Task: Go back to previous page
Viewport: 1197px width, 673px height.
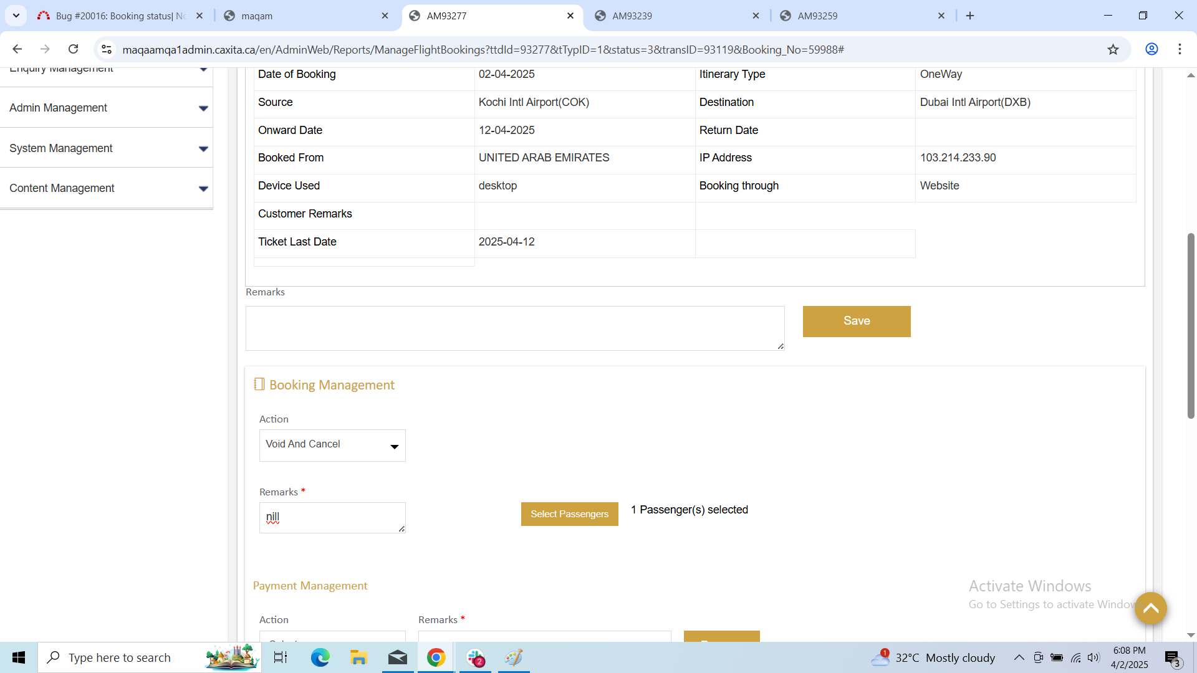Action: [17, 49]
